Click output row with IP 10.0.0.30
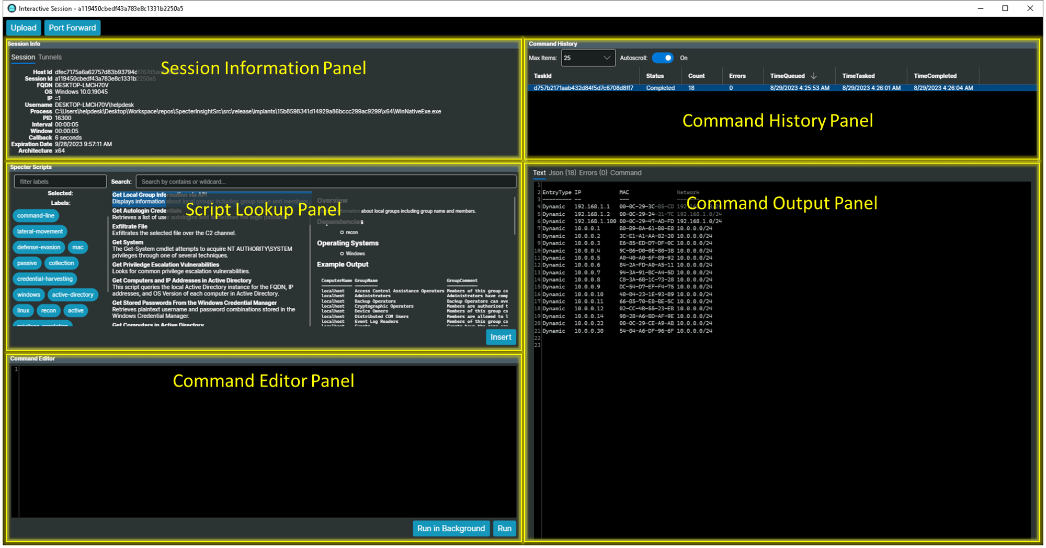The width and height of the screenshot is (1046, 548). pyautogui.click(x=627, y=331)
